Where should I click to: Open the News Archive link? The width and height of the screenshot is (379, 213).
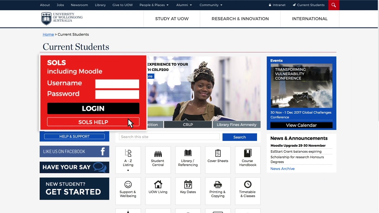282,169
